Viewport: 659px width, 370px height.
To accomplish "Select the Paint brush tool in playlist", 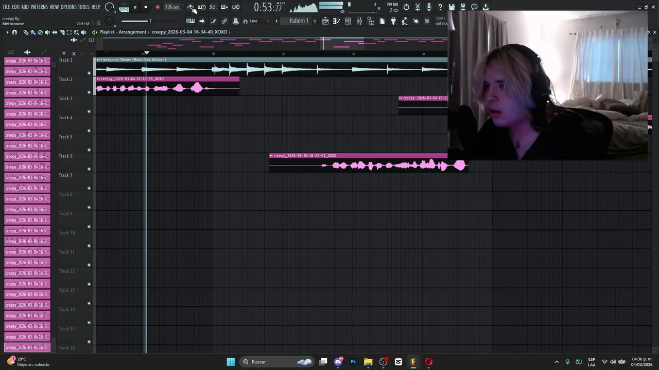I will click(32, 32).
